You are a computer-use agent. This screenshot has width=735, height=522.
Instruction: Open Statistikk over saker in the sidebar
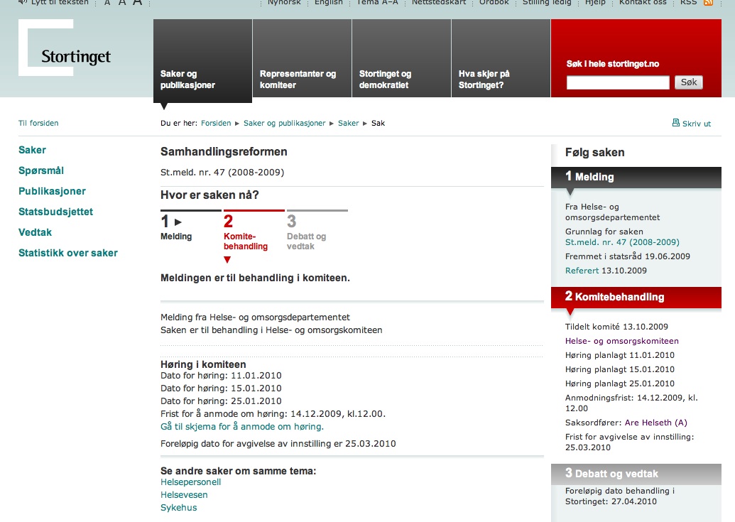(68, 253)
